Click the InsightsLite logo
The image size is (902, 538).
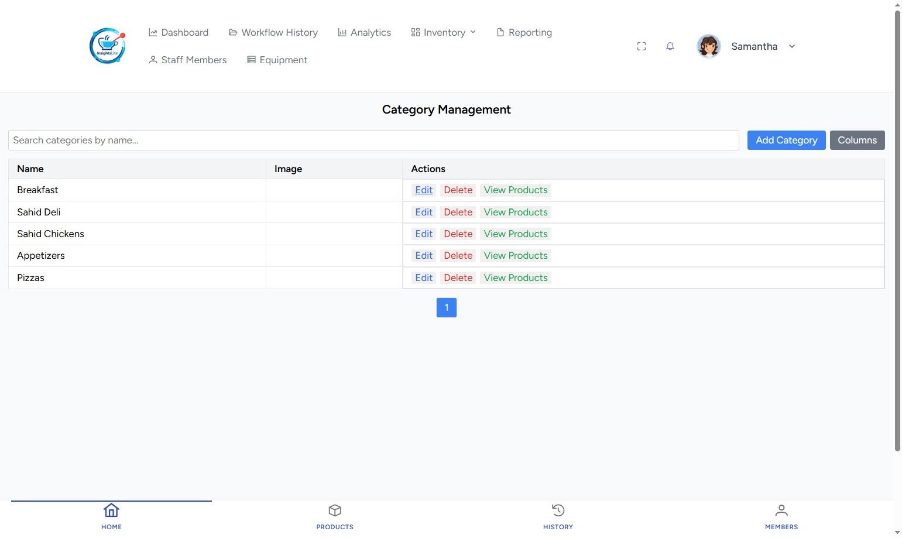click(x=107, y=46)
